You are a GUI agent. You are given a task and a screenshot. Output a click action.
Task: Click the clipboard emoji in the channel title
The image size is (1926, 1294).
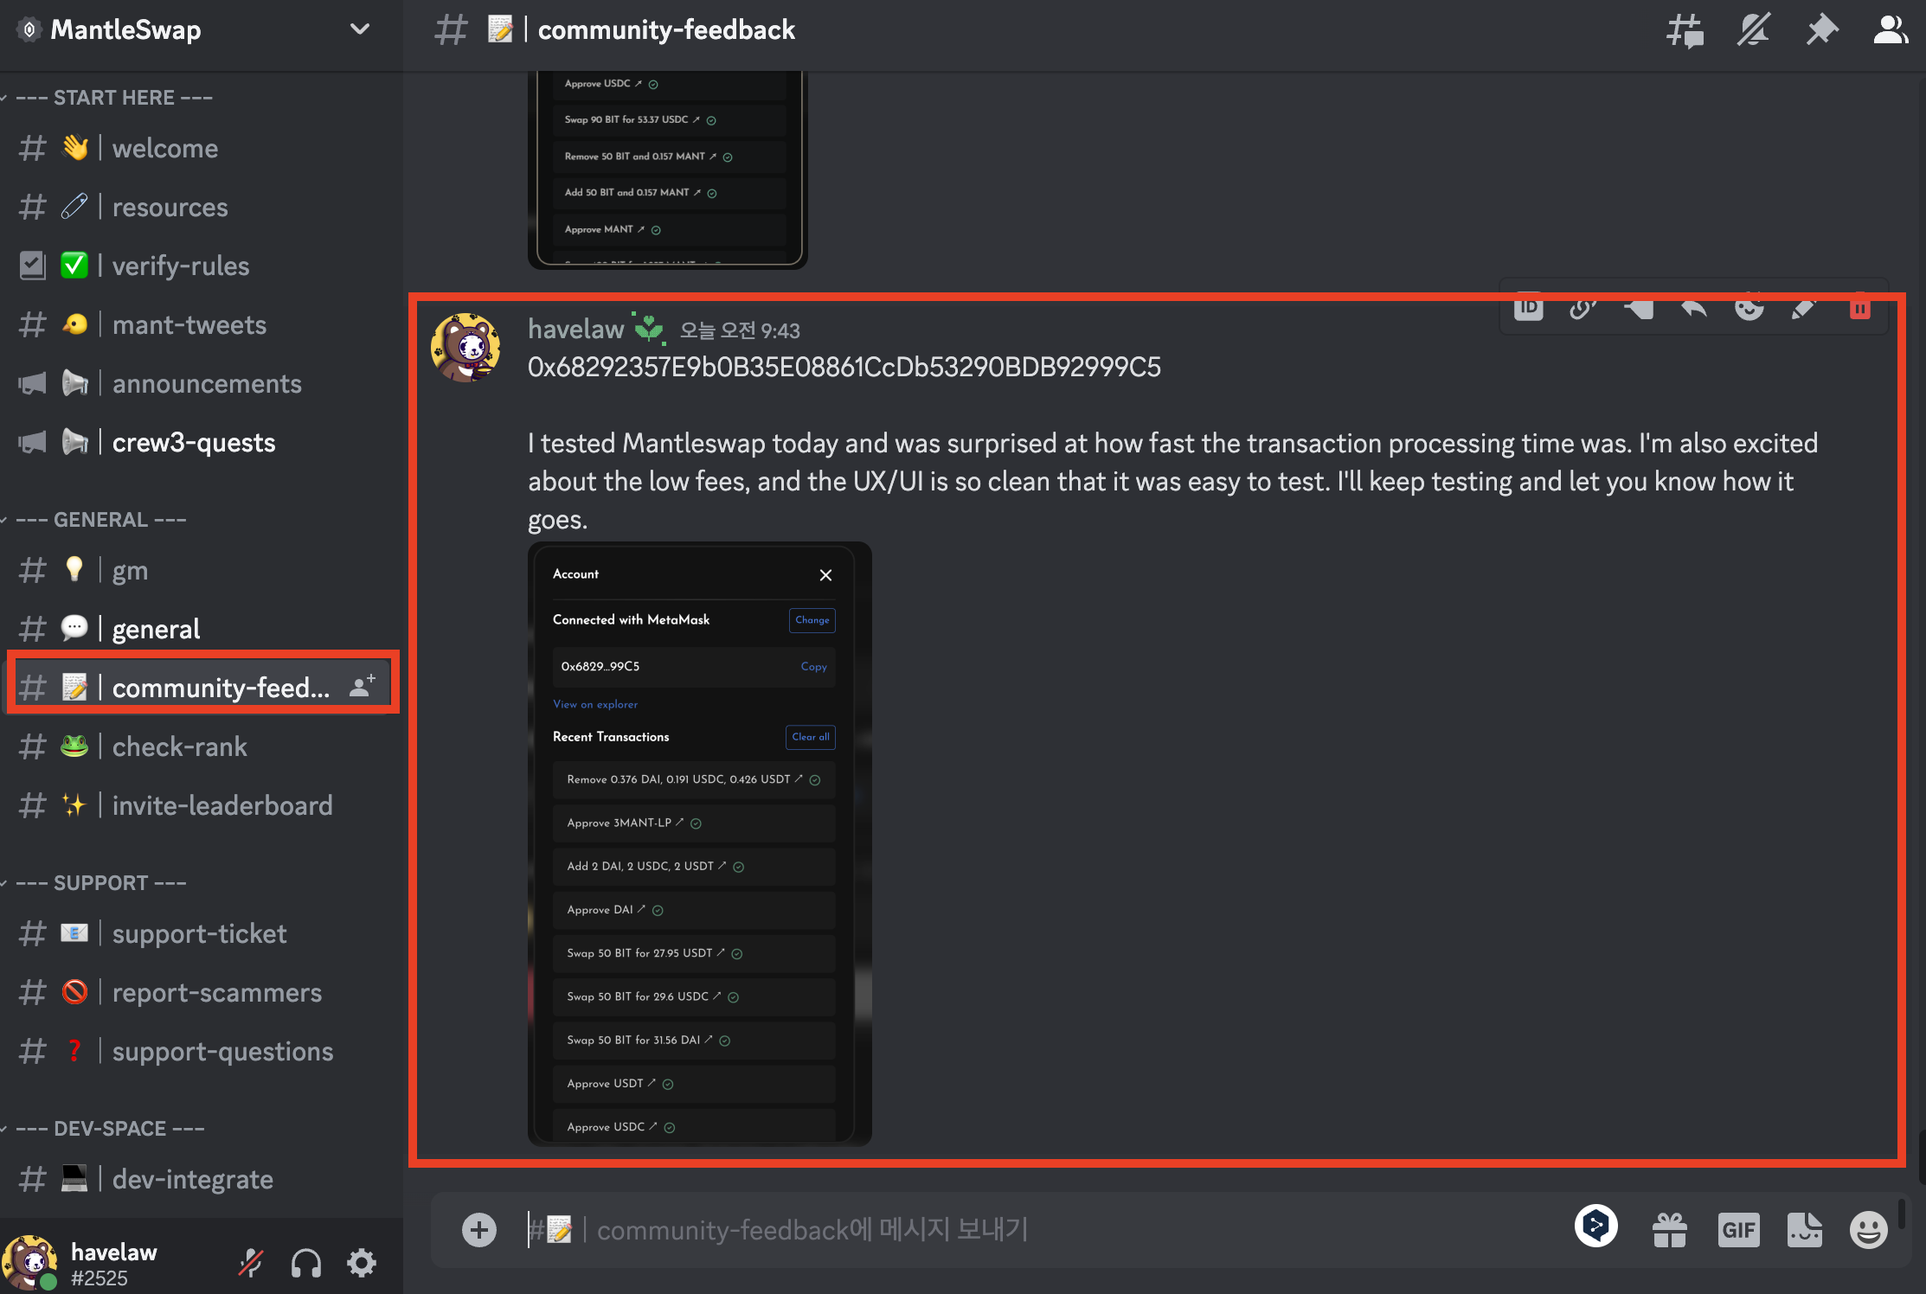500,29
